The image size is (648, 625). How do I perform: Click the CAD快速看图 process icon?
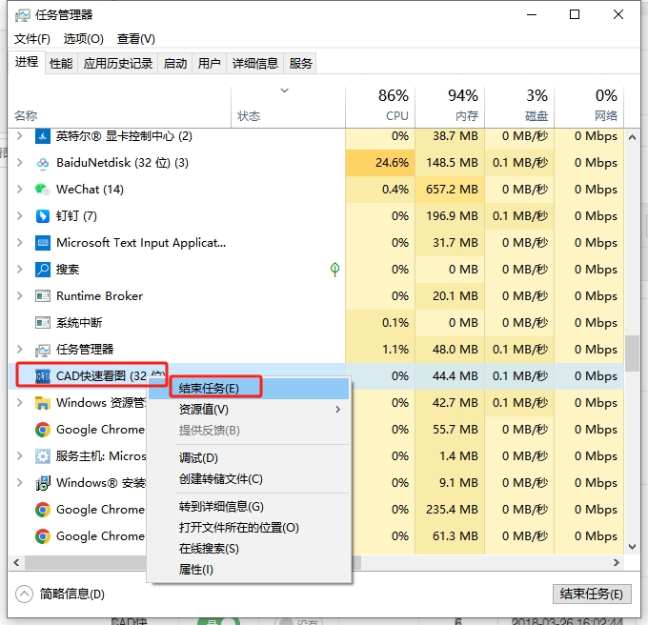point(43,376)
